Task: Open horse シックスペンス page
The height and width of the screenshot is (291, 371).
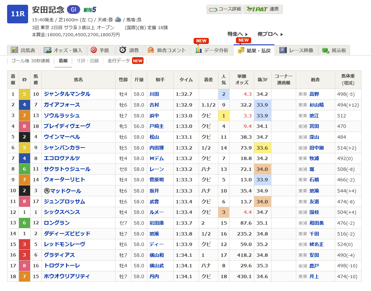Action: pos(62,212)
